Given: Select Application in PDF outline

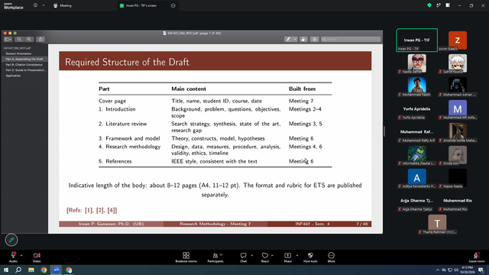Looking at the screenshot, I should click(x=13, y=76).
